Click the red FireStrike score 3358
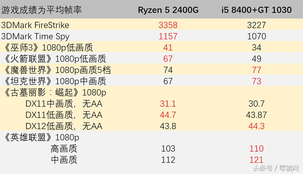 (x=168, y=25)
